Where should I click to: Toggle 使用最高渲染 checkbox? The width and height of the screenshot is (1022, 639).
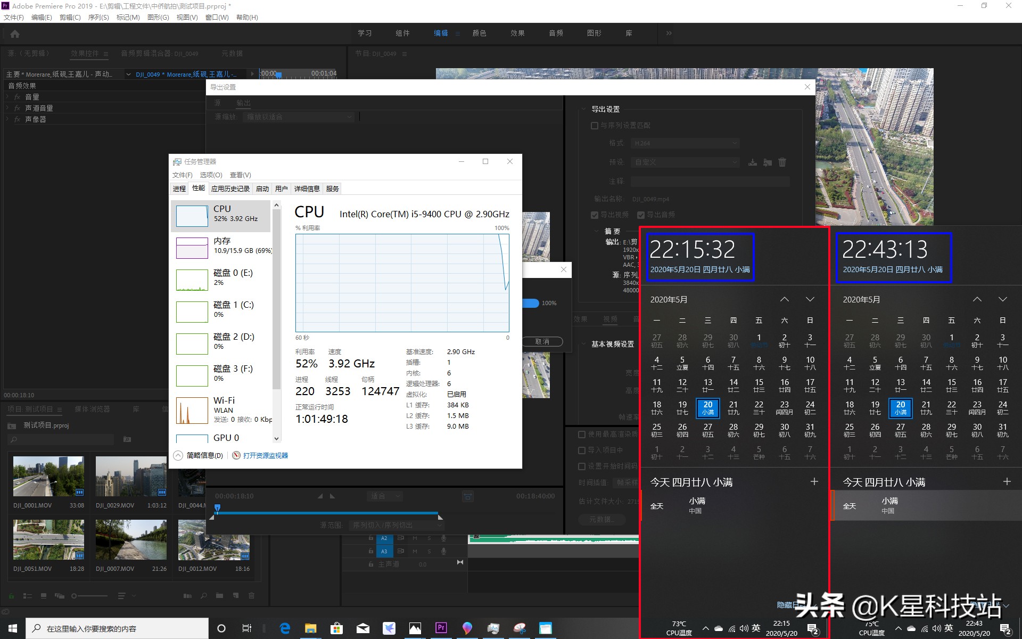click(x=582, y=435)
